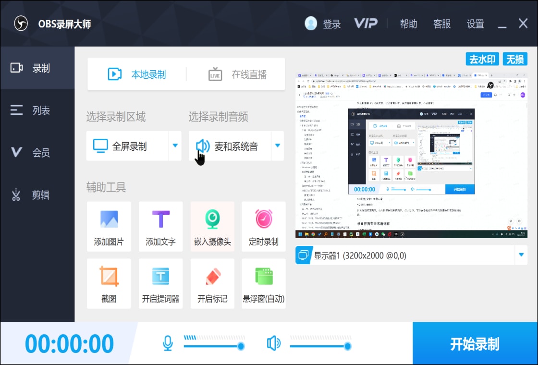Click the 去水印 remove watermark button
Screen dimensions: 538x365
(x=482, y=60)
